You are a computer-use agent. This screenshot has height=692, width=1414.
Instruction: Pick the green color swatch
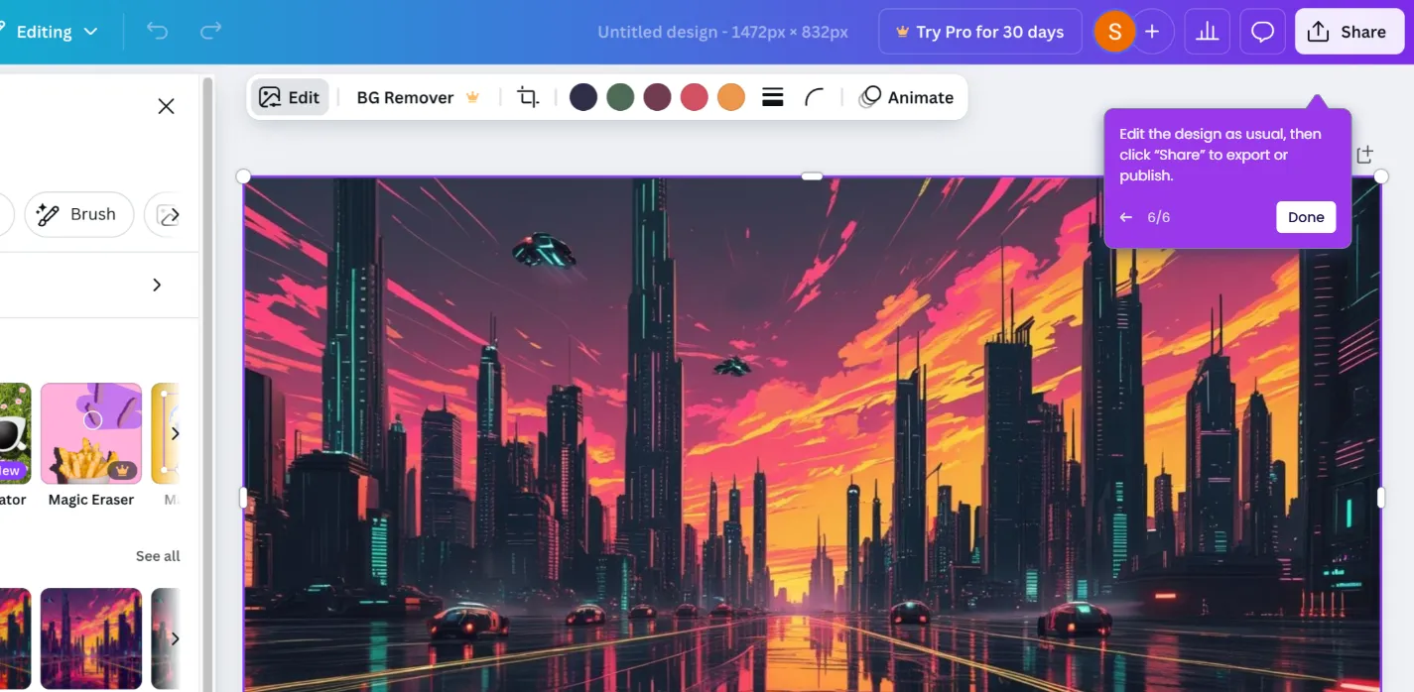620,97
